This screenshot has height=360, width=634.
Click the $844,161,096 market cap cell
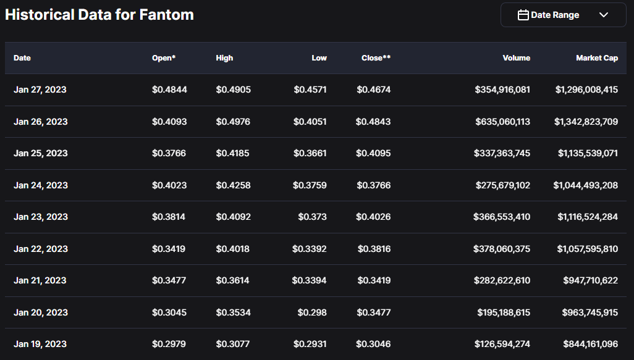tap(590, 344)
